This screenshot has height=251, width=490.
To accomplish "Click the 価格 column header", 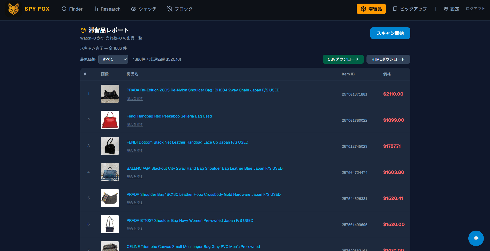I will click(387, 74).
